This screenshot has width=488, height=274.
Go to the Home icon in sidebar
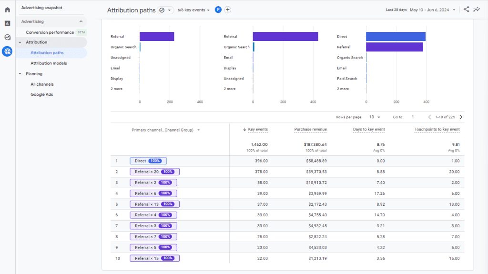point(8,10)
